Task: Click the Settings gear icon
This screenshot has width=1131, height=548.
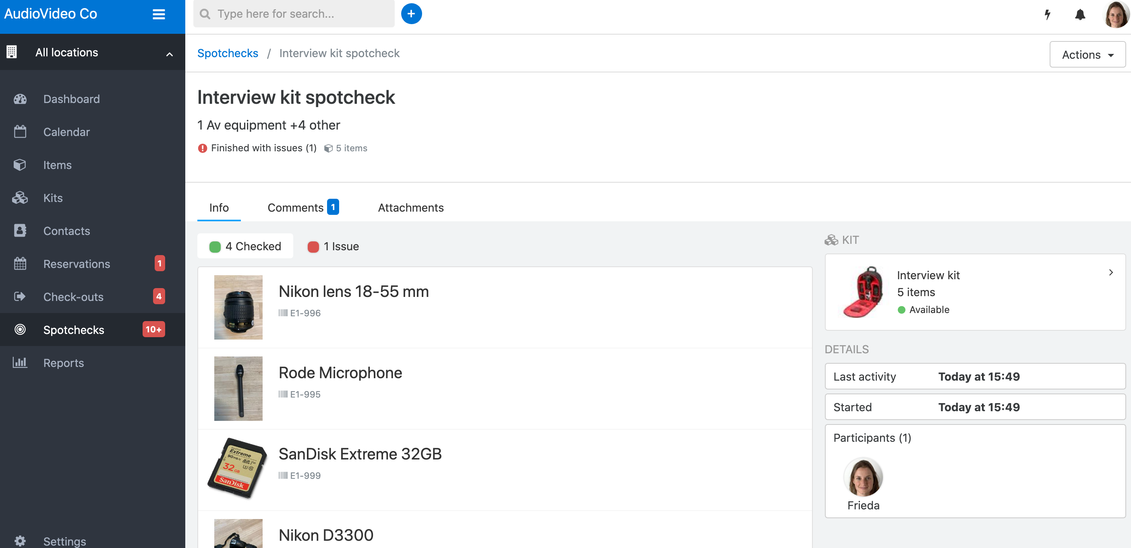Action: pos(20,541)
